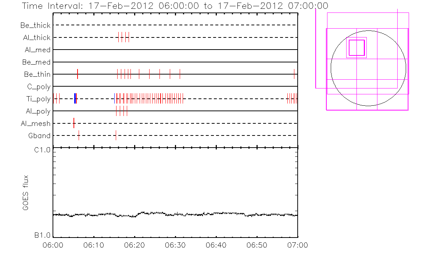Select the Al_thick filter label
This screenshot has width=441, height=257.
click(36, 37)
